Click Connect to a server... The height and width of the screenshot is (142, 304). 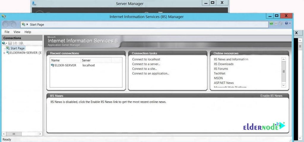click(x=146, y=64)
